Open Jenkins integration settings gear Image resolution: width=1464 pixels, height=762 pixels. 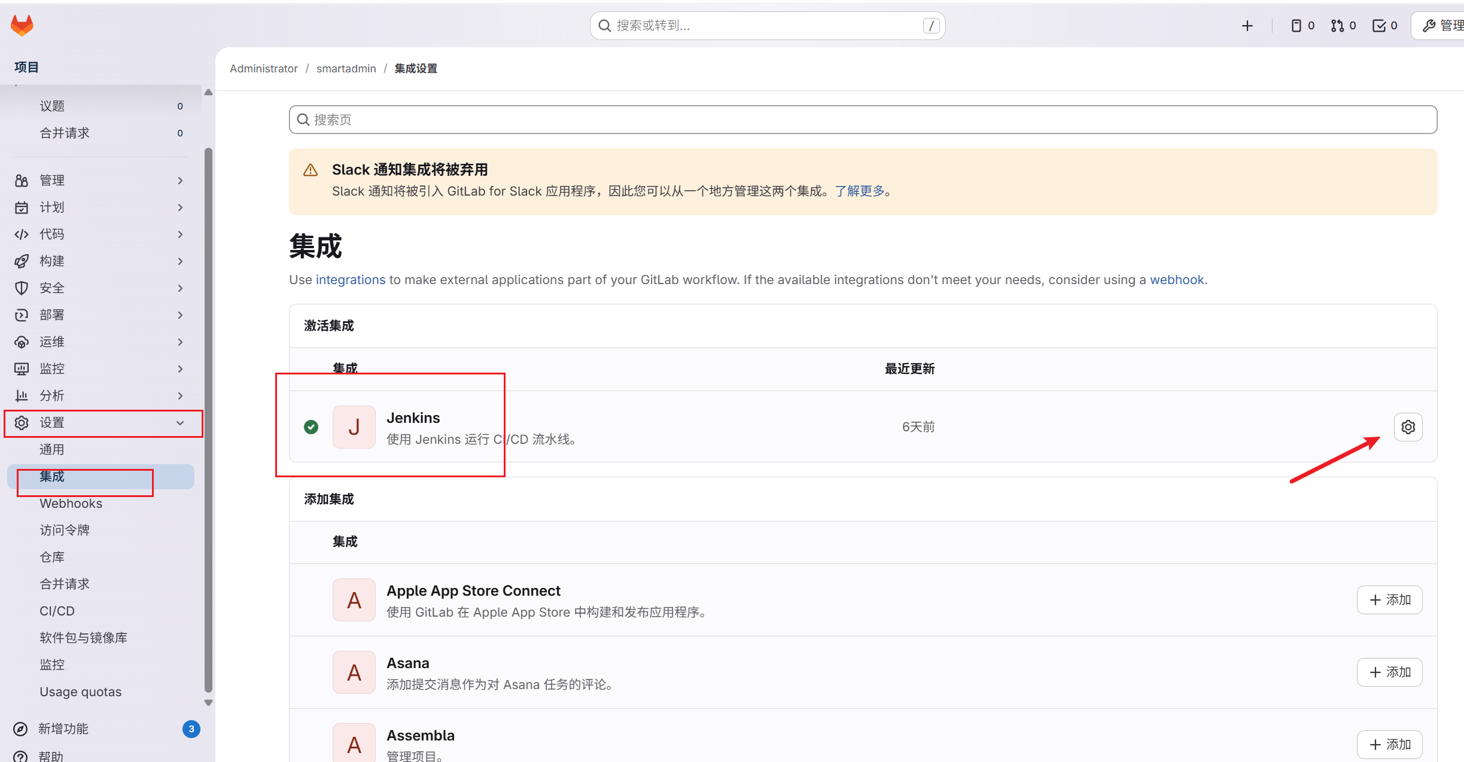[x=1408, y=427]
